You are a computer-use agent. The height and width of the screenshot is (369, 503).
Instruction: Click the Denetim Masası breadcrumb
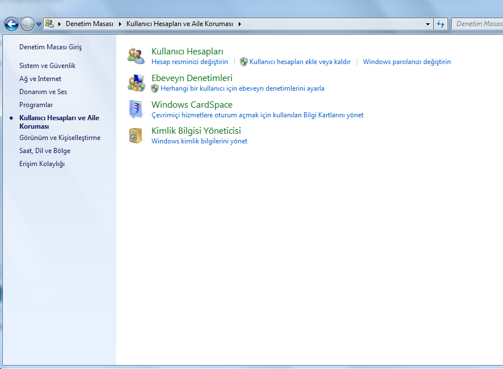click(90, 24)
